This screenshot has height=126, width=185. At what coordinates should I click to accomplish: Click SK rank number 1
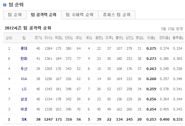(9, 119)
